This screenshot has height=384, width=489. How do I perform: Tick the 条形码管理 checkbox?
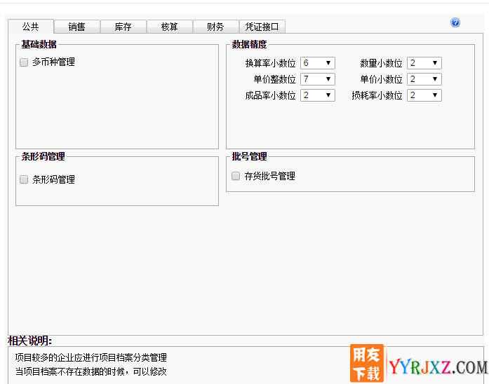24,179
